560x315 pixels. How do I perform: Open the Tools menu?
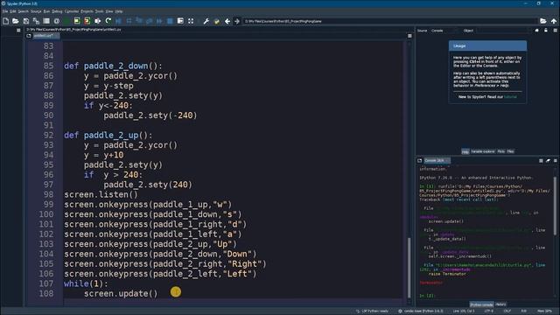pyautogui.click(x=99, y=11)
